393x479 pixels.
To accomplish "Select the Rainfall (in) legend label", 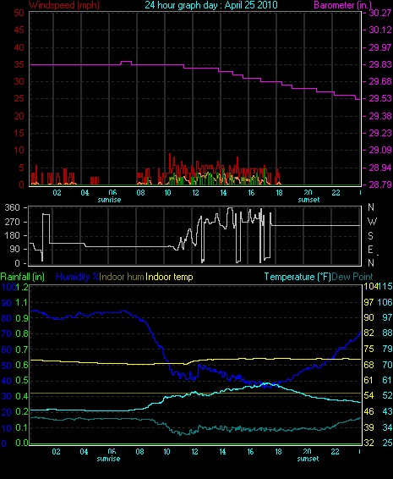I will click(23, 277).
